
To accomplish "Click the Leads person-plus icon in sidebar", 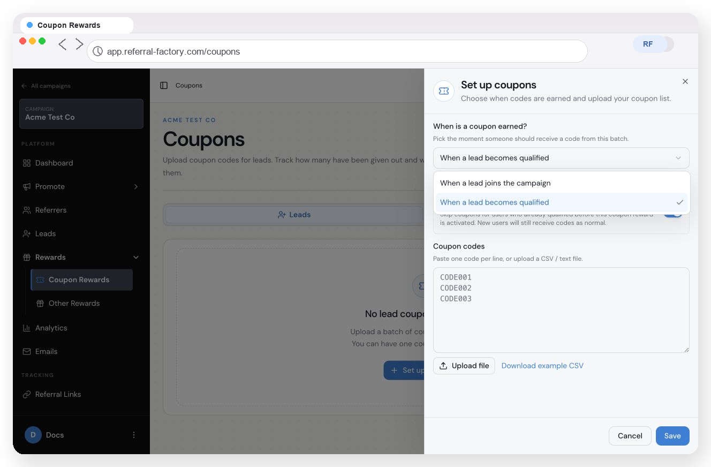I will 27,234.
